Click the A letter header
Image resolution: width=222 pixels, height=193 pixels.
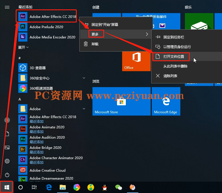pos(20,99)
